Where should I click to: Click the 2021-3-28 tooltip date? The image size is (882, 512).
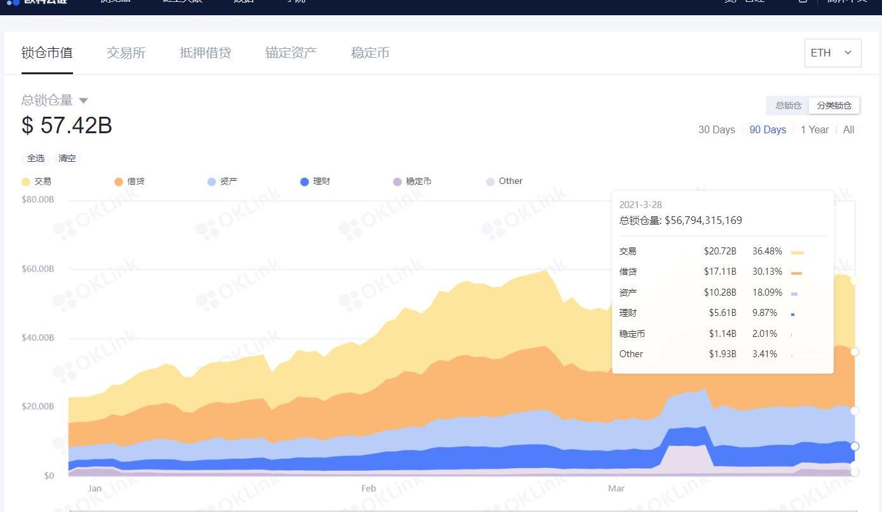click(x=641, y=205)
